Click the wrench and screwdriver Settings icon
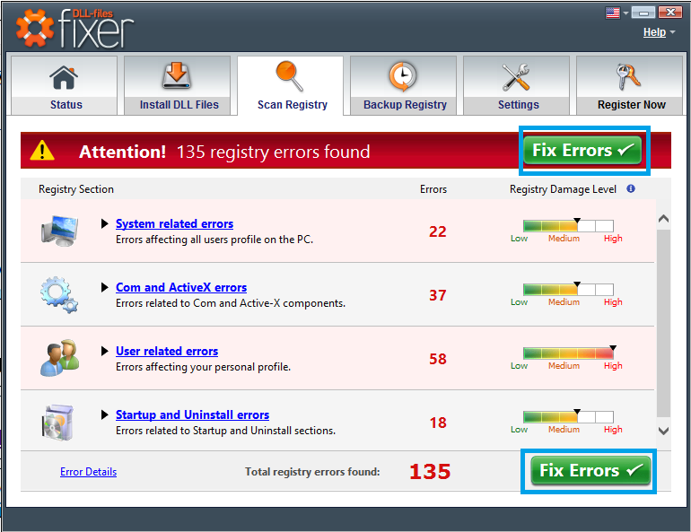 point(516,76)
